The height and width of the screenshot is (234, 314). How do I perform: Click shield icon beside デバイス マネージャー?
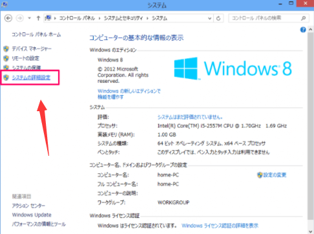pyautogui.click(x=6, y=49)
